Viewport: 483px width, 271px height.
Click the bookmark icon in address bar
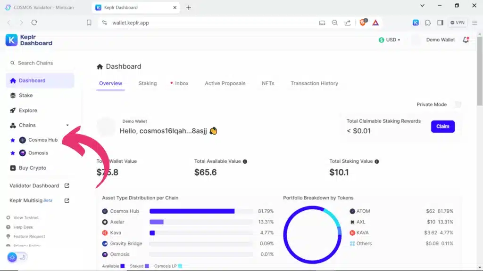click(x=89, y=23)
